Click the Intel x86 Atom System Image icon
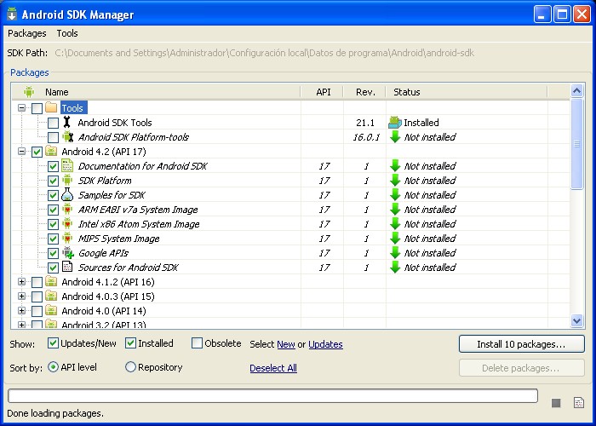This screenshot has width=596, height=426. (67, 223)
